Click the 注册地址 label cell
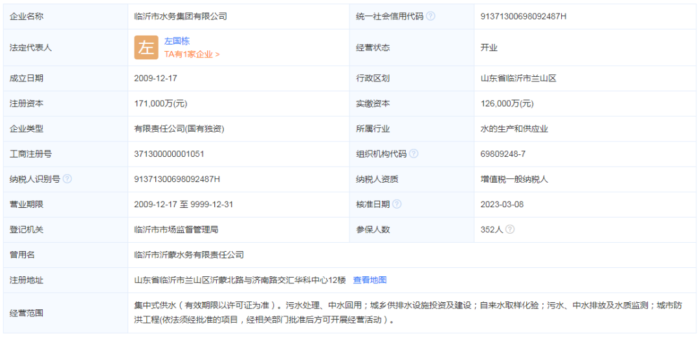This screenshot has height=337, width=699. click(x=65, y=280)
